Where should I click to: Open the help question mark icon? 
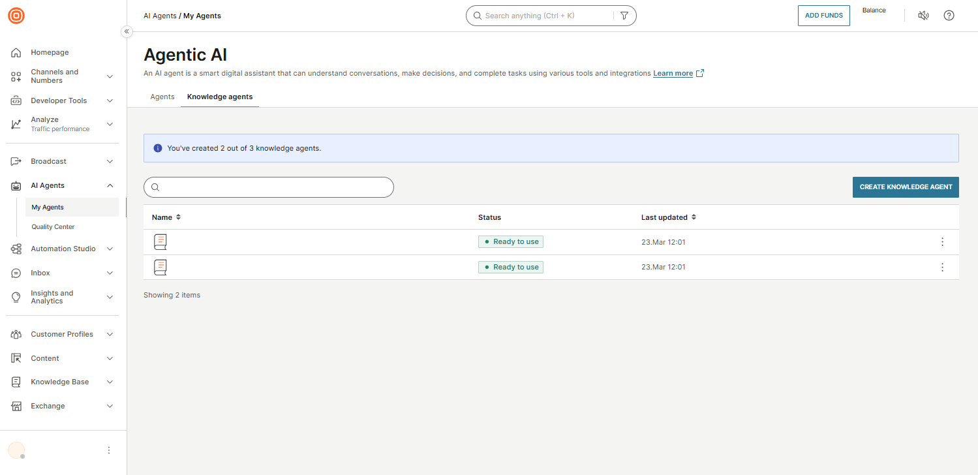(949, 15)
